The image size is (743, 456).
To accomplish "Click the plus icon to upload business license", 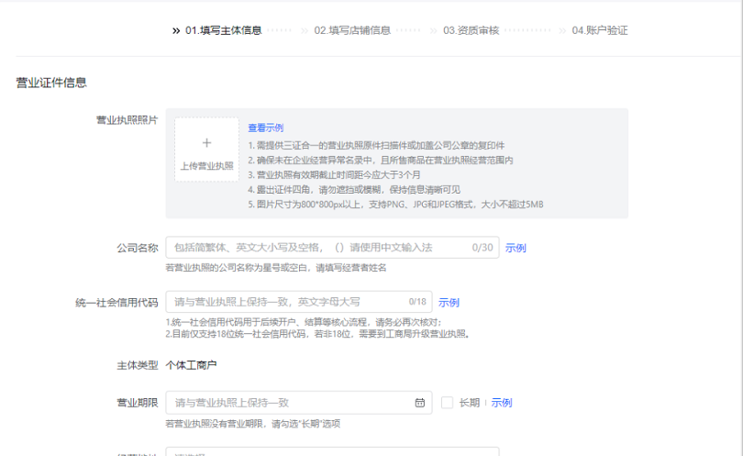I will pyautogui.click(x=206, y=143).
